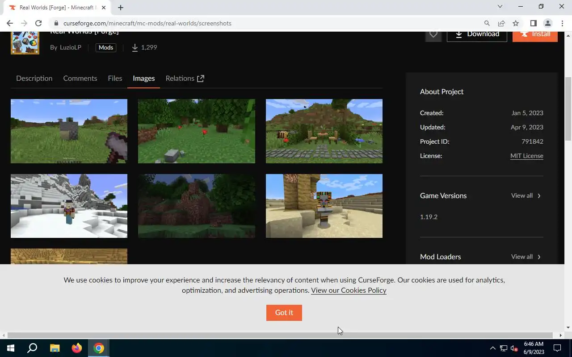Open the notification center icon
572x357 pixels.
pyautogui.click(x=557, y=348)
